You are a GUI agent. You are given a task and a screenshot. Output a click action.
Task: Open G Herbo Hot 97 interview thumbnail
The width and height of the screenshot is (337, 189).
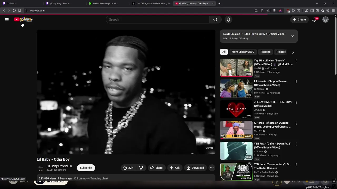tap(236, 130)
